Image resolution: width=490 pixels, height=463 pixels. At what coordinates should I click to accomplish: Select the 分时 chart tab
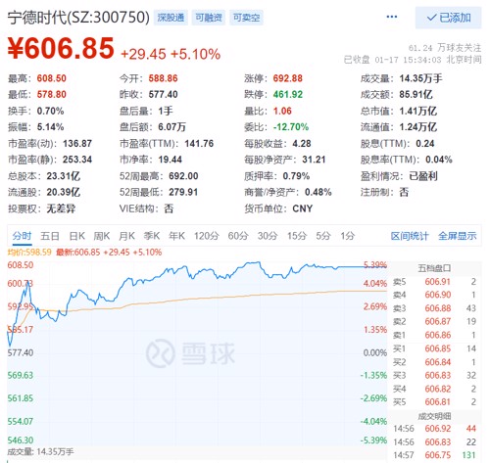(x=22, y=236)
